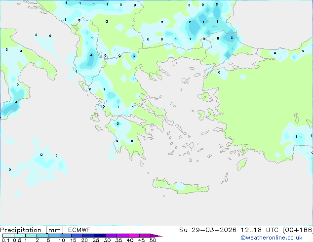Click the island of Crete
This screenshot has width=313, height=242.
click(x=181, y=186)
